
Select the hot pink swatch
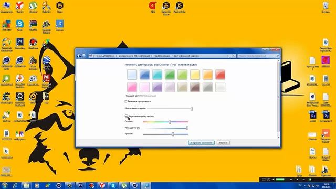tap(132, 87)
